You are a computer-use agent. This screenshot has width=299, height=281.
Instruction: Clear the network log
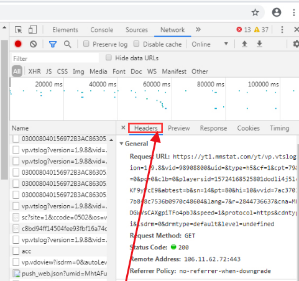pos(33,44)
